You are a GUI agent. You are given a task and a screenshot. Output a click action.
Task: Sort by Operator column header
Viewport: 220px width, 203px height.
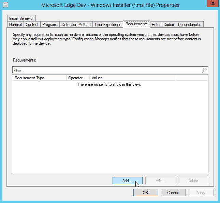click(78, 78)
